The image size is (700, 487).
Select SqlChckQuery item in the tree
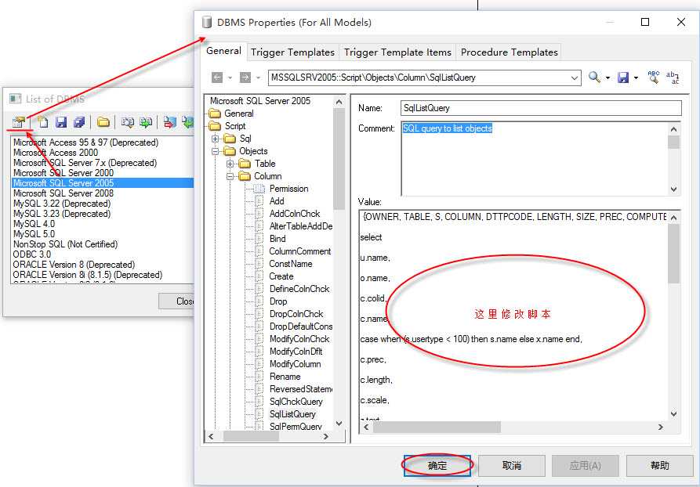tap(296, 402)
